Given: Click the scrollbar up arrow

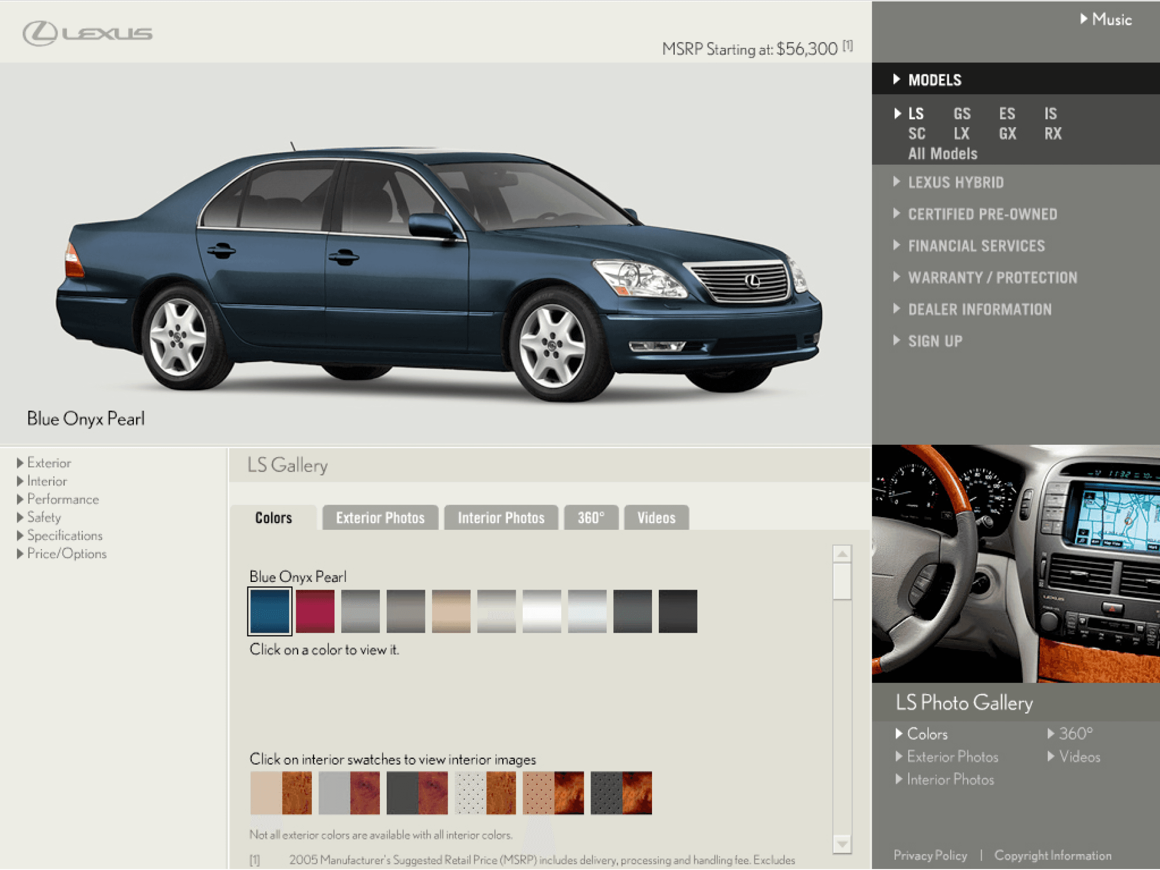Looking at the screenshot, I should point(841,554).
